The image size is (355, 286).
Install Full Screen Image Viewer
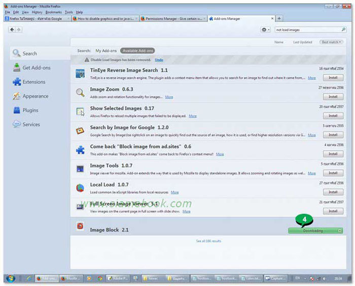333,211
